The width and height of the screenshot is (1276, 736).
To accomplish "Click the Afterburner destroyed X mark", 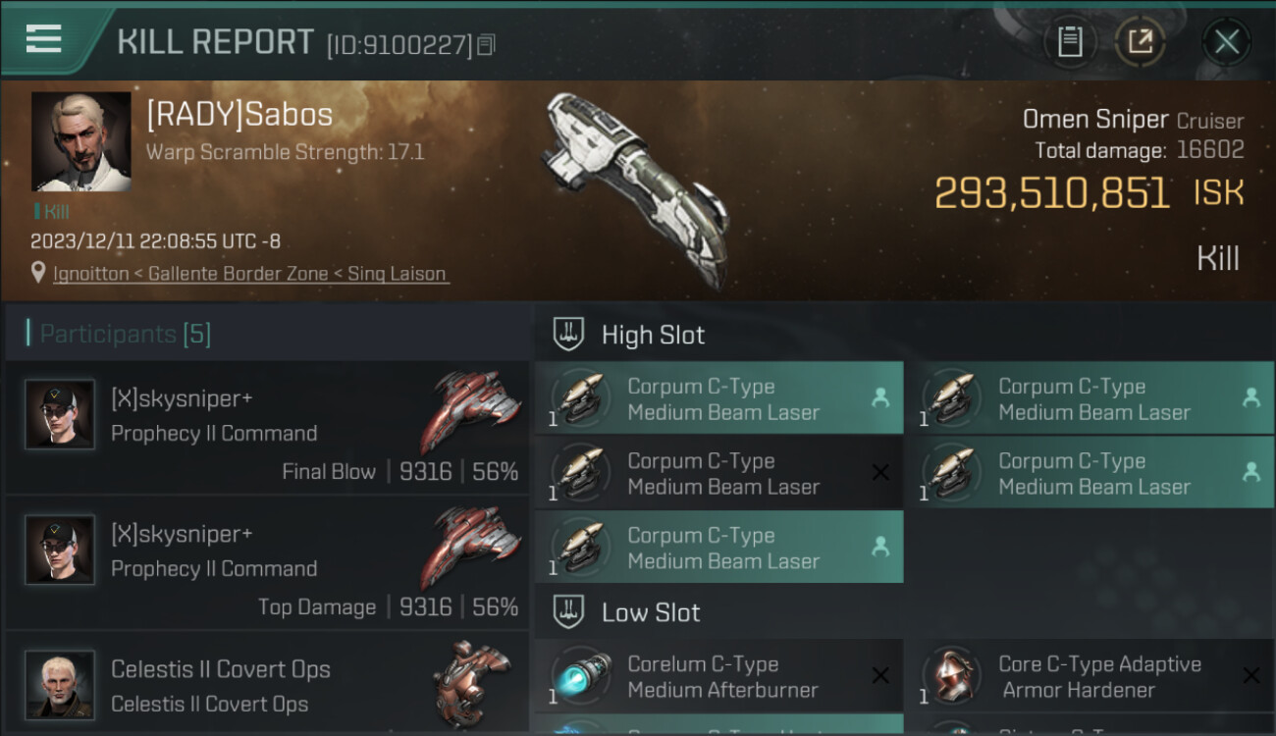I will pos(880,675).
